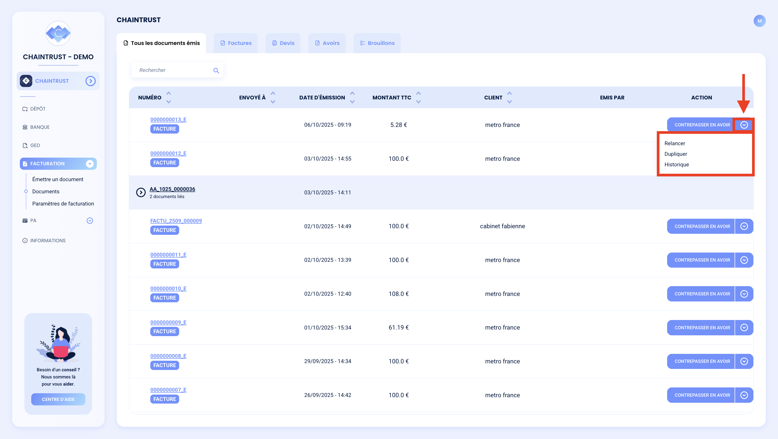Image resolution: width=778 pixels, height=439 pixels.
Task: Open invoice 0000000011_E link
Action: coord(168,254)
